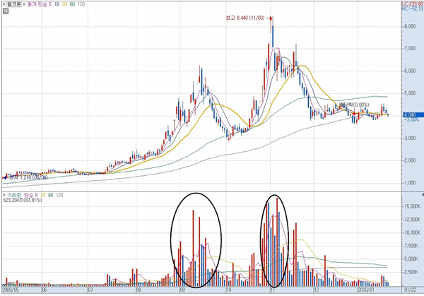
Task: Click the 09 month label on time axis
Action: point(182,289)
